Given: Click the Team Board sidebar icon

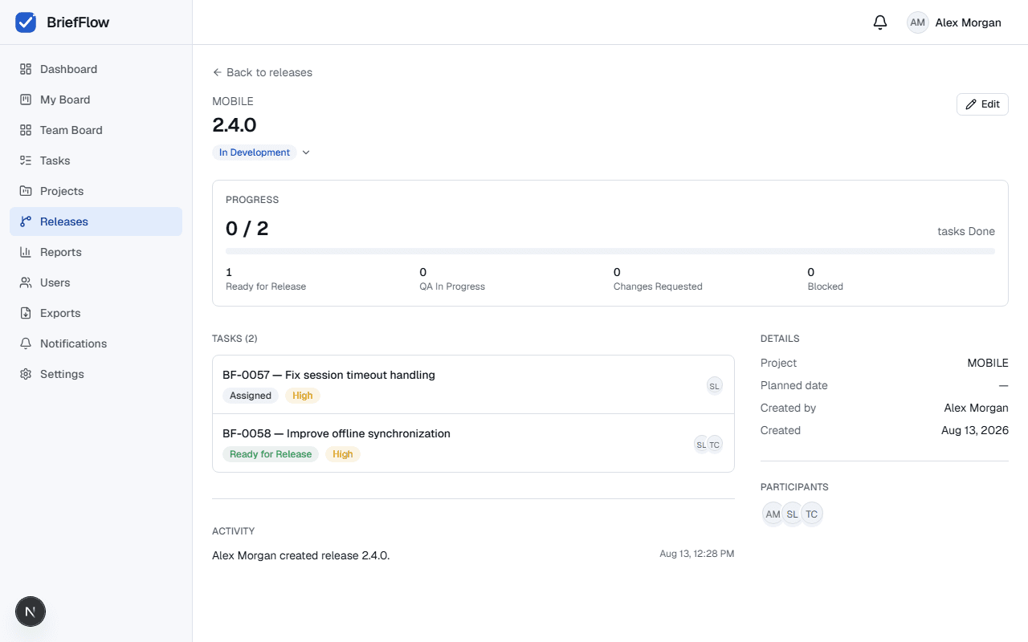Looking at the screenshot, I should click(x=26, y=130).
